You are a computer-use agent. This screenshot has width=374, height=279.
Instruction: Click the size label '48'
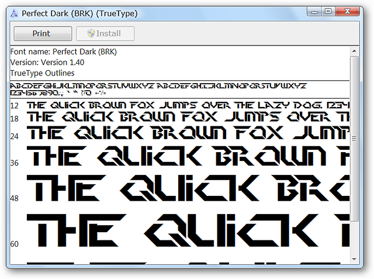[14, 198]
